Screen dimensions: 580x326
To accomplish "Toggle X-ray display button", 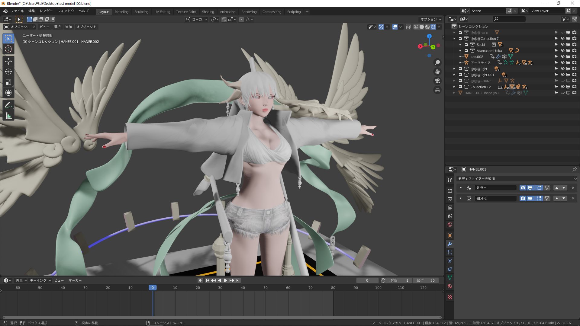I will coord(408,27).
